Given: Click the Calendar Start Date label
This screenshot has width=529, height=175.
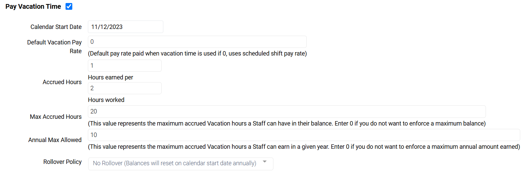Looking at the screenshot, I should pos(56,27).
